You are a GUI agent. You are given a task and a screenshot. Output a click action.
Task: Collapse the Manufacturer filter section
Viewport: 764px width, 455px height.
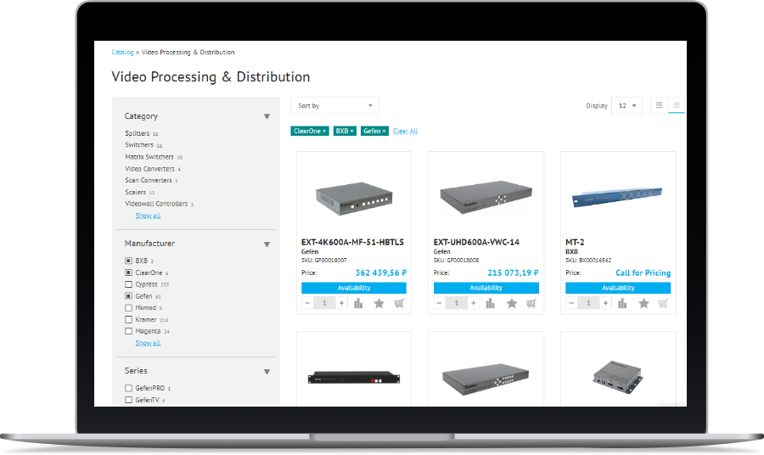[267, 244]
